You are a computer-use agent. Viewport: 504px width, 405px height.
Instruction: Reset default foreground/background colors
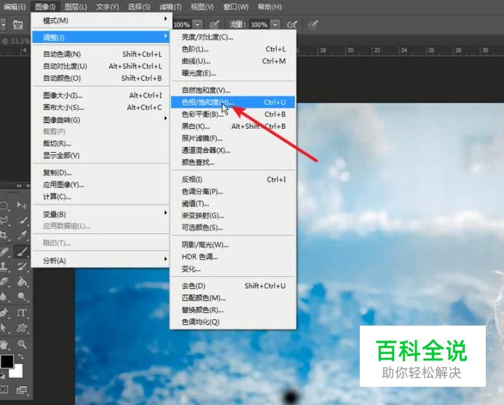(2, 375)
